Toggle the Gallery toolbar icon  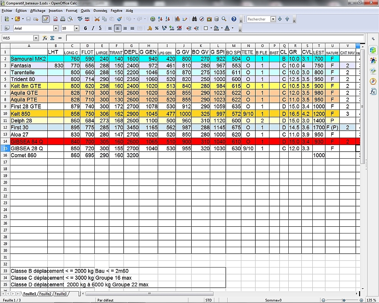click(x=209, y=19)
